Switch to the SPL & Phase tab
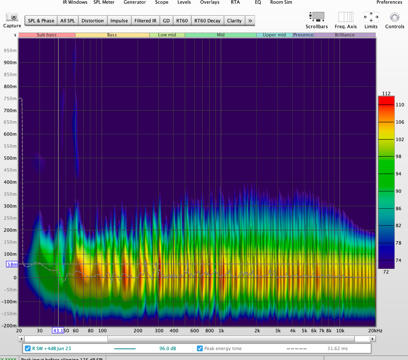 tap(41, 21)
